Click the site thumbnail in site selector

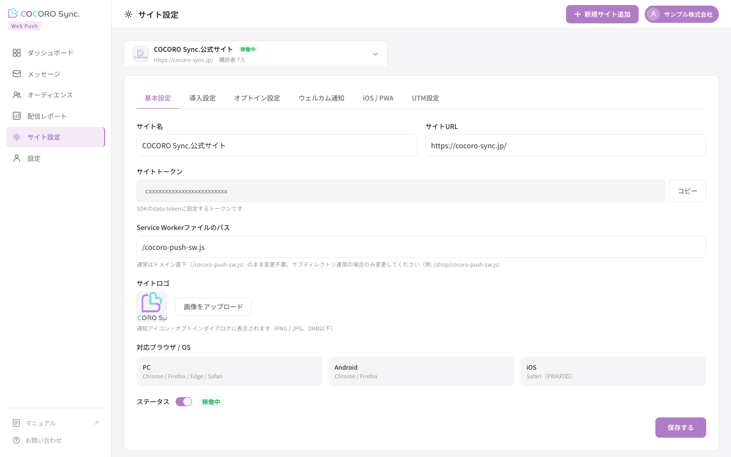point(141,54)
